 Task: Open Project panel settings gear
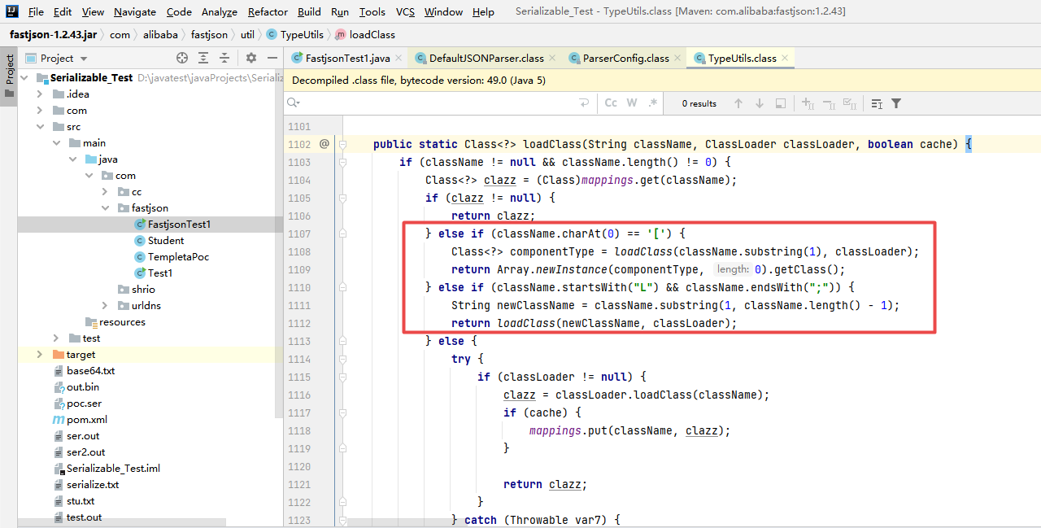click(x=250, y=58)
